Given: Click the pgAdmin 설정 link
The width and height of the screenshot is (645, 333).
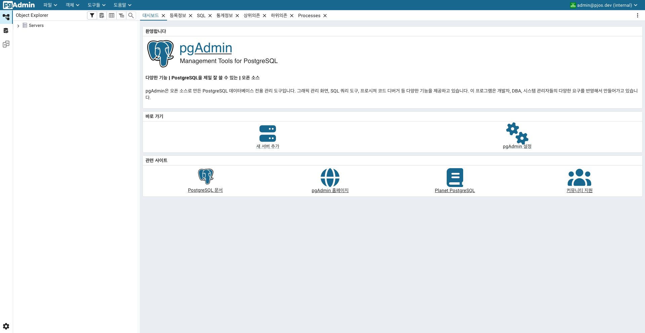Looking at the screenshot, I should [517, 146].
